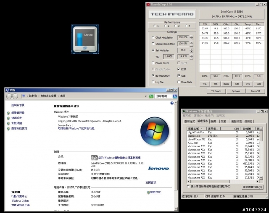This screenshot has width=269, height=213.
Task: Click the lenovo logo
Action: pyautogui.click(x=159, y=169)
